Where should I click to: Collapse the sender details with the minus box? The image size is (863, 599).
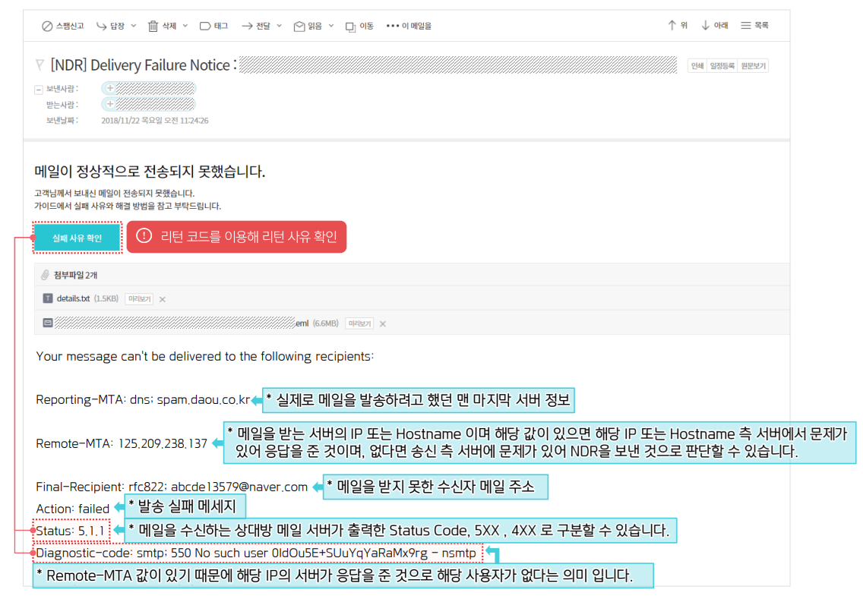tap(37, 90)
